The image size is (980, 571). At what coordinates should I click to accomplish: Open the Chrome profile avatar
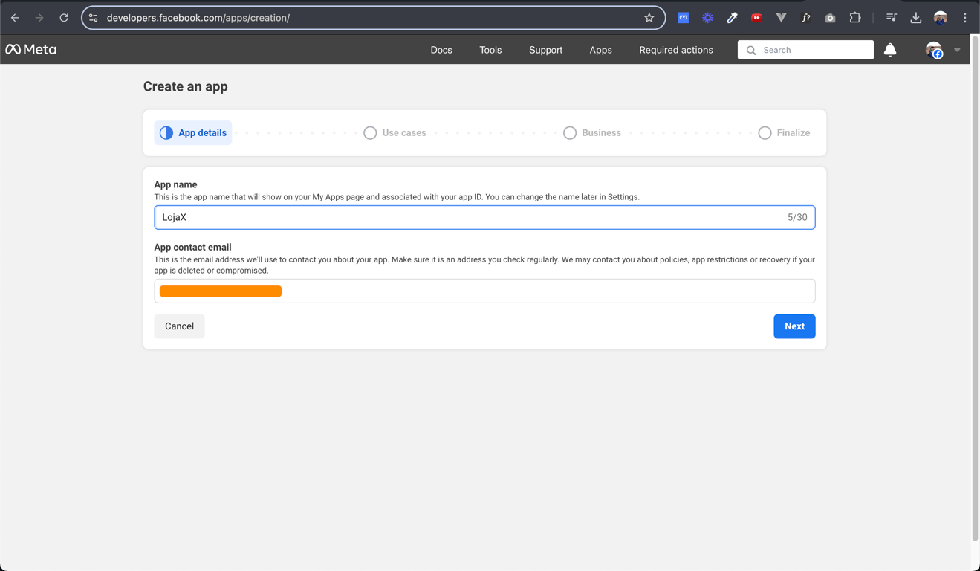pyautogui.click(x=941, y=18)
